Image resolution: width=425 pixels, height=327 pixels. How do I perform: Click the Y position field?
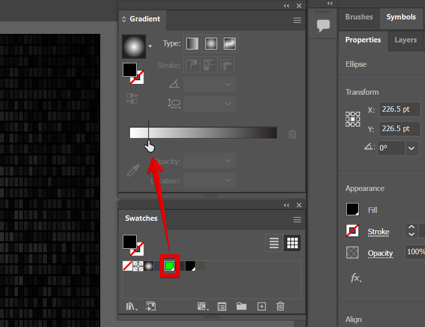(x=400, y=129)
